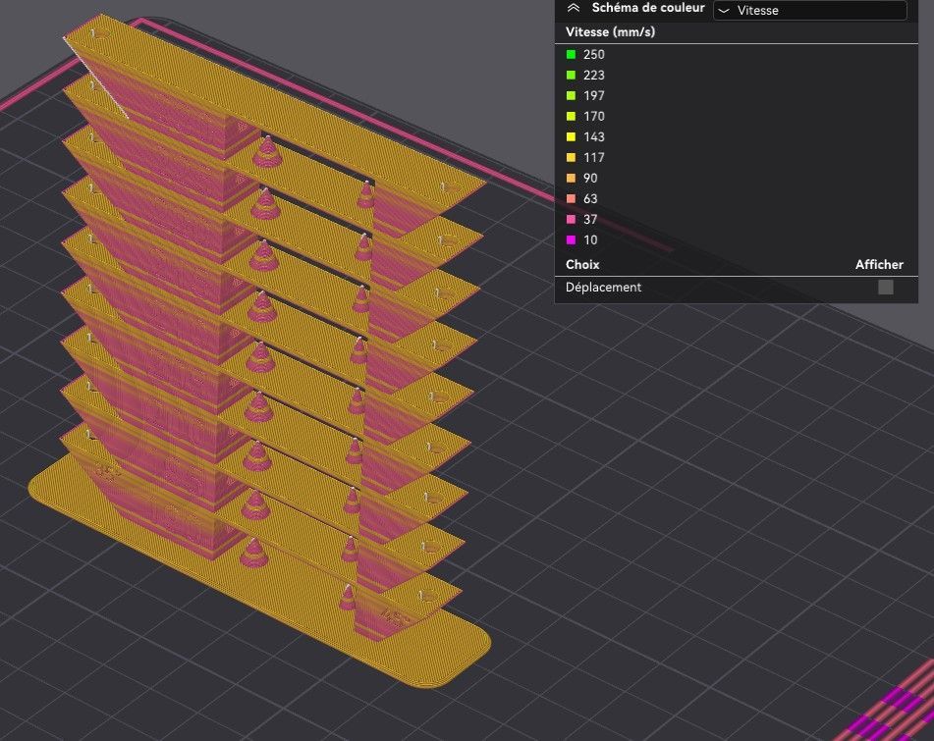Click the Afficher column header

click(x=879, y=264)
